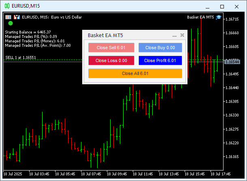This screenshot has width=247, height=181.
Task: Click the Close Buy 0.00 button
Action: tap(160, 48)
